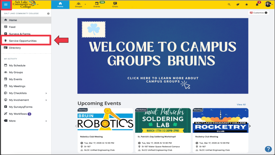Open Robotics Club Meeting title
The height and width of the screenshot is (155, 275).
point(91,136)
